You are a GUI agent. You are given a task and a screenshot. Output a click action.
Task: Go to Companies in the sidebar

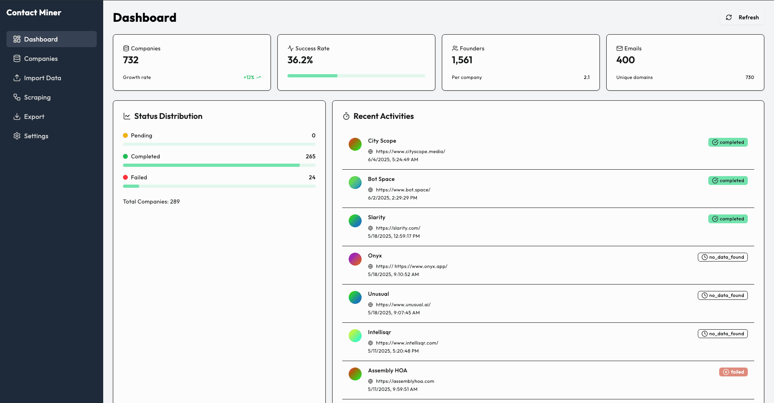click(x=52, y=58)
